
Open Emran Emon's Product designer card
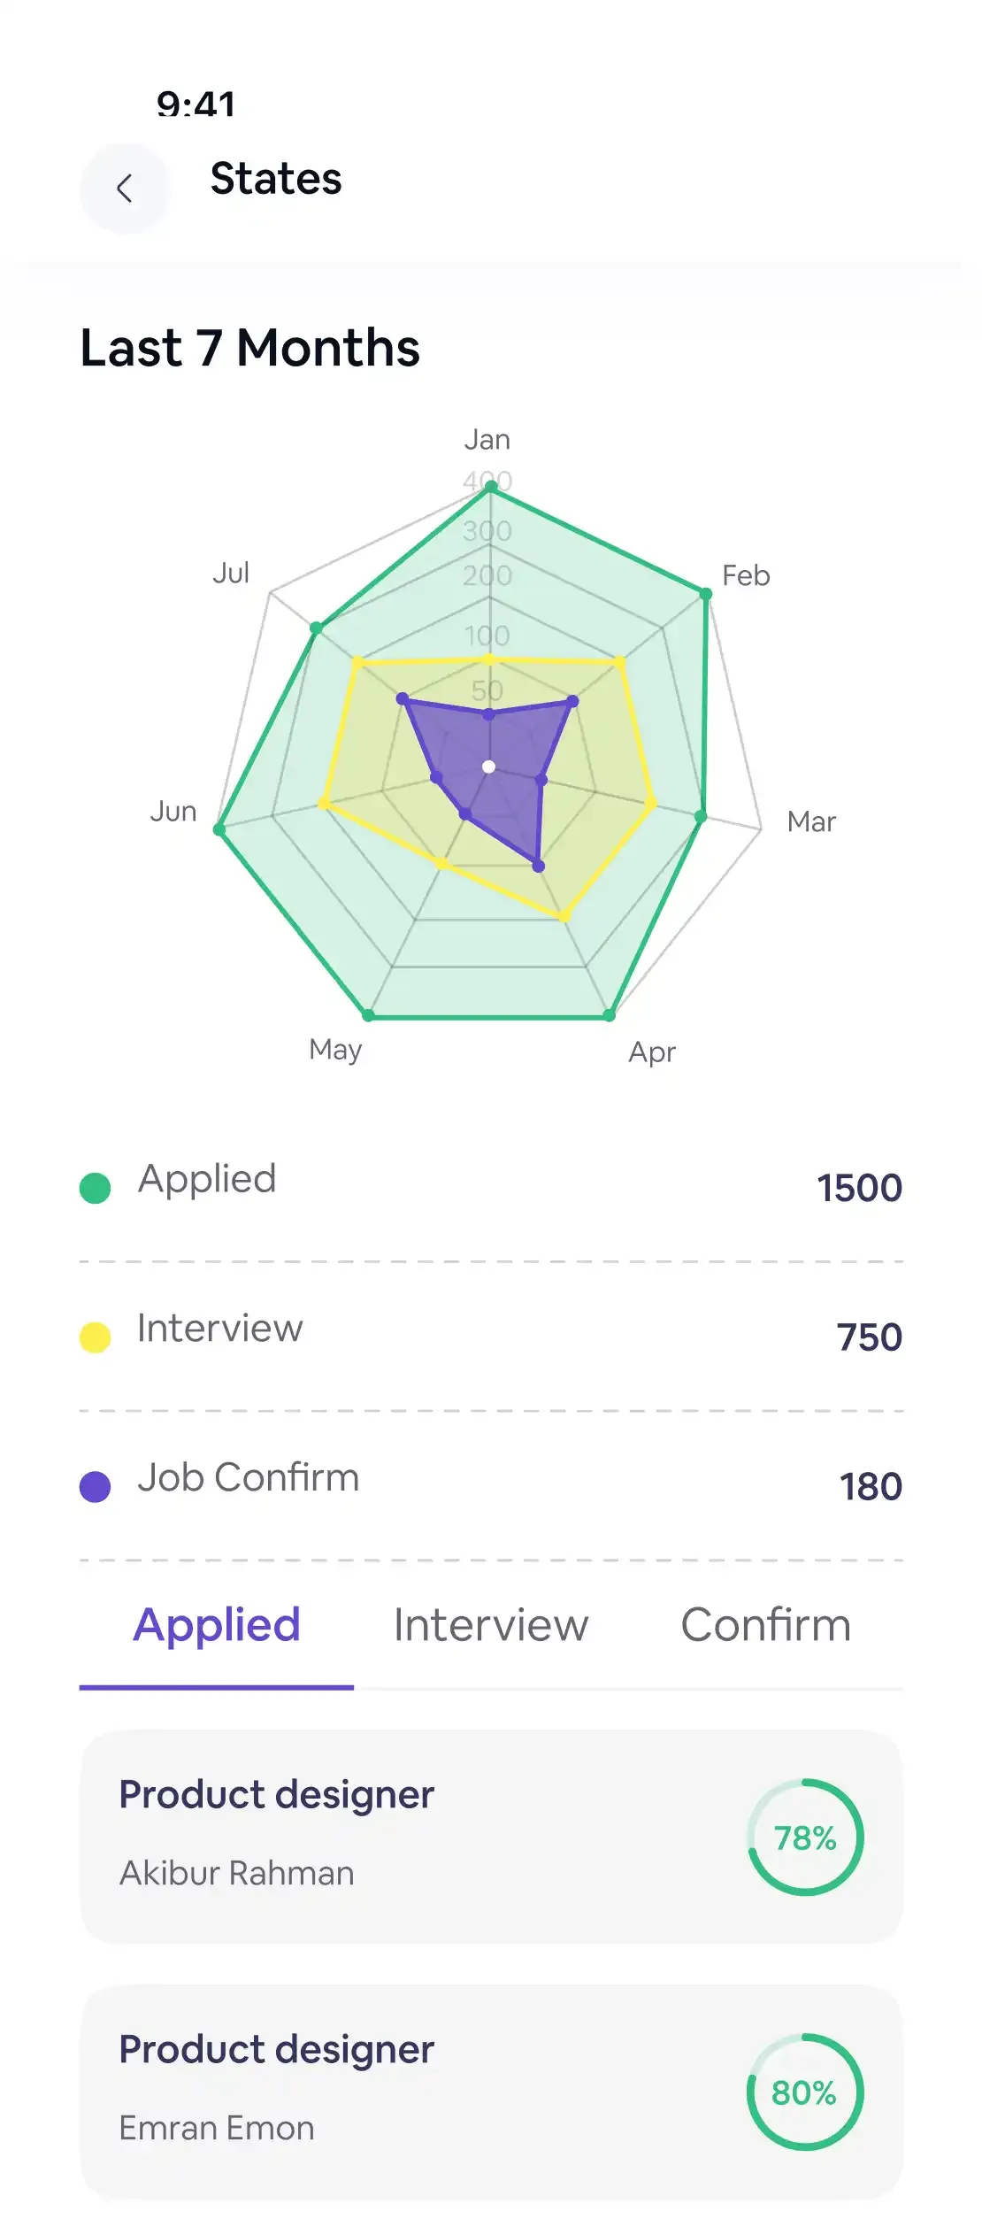[398, 2091]
